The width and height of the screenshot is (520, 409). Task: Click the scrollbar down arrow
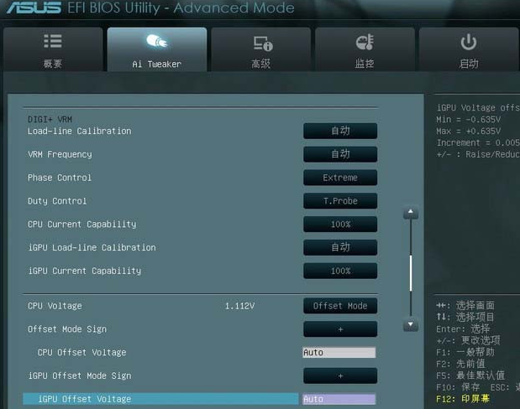(x=411, y=325)
